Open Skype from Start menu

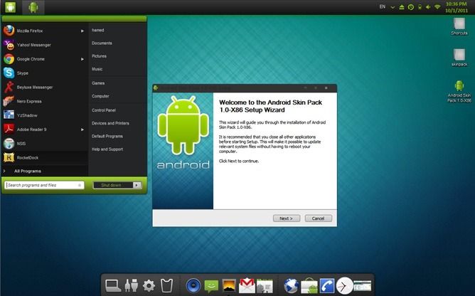[x=45, y=73]
